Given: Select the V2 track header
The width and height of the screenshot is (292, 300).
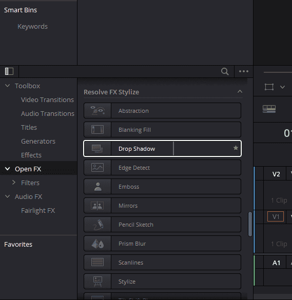Looking at the screenshot, I should (276, 174).
